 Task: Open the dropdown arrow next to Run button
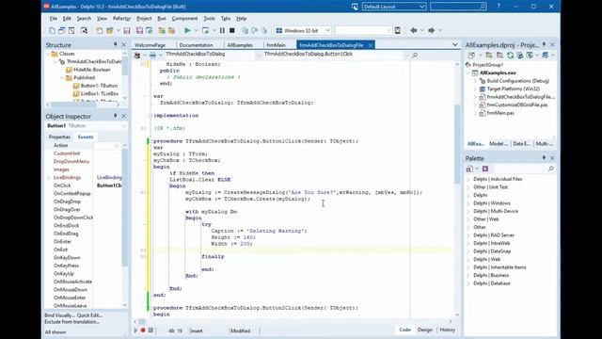point(196,30)
